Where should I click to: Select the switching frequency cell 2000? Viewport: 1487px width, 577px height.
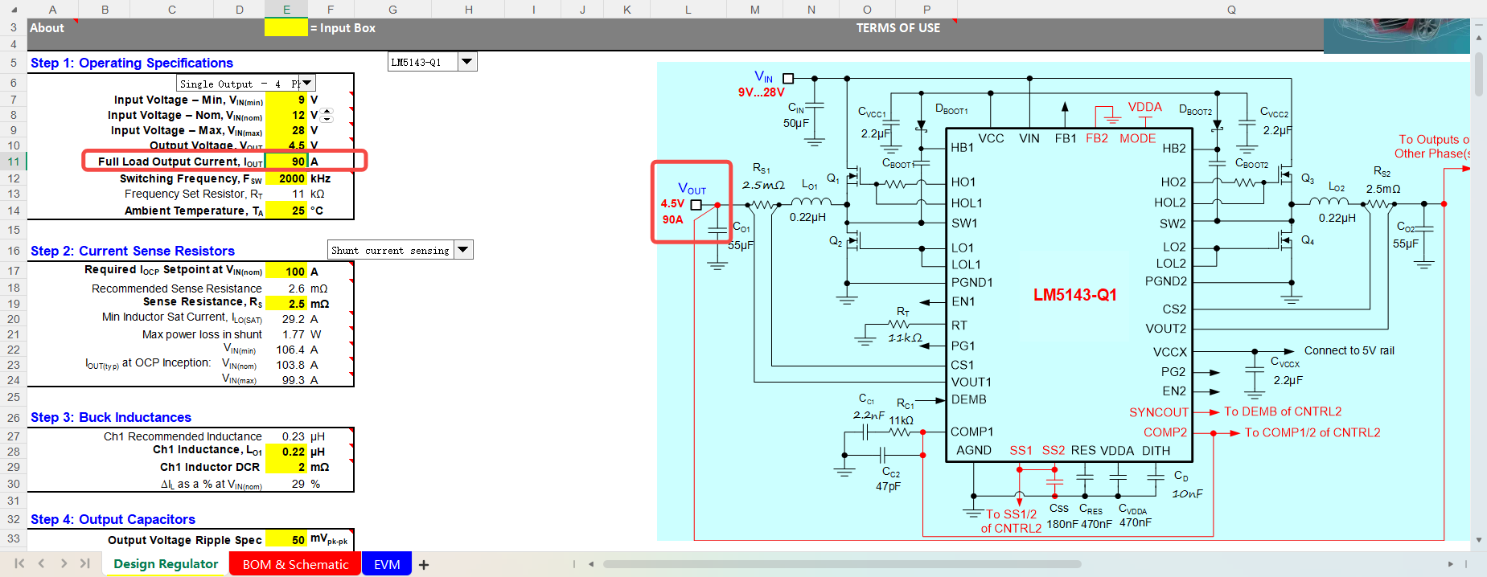[x=286, y=178]
